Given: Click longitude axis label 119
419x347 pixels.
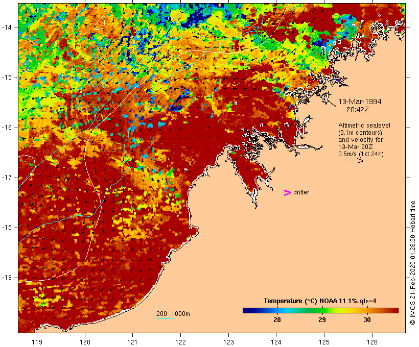Looking at the screenshot, I should (37, 342).
